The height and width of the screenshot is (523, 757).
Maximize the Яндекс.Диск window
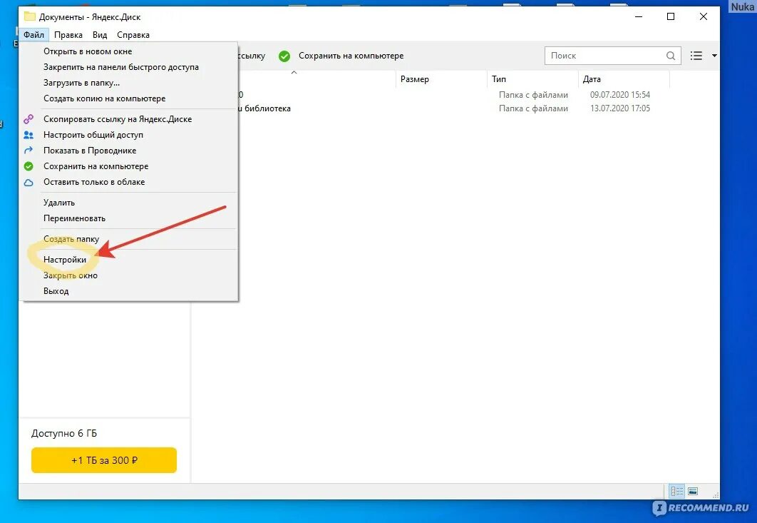[671, 17]
